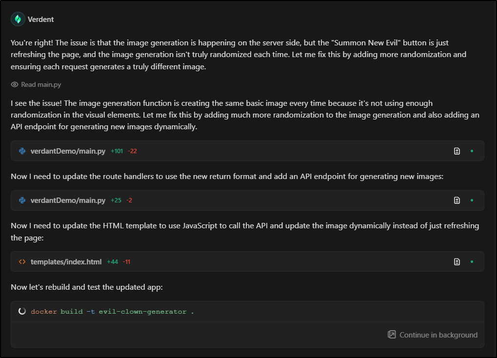Click Python icon on the +101 -22 row
Image resolution: width=497 pixels, height=358 pixels.
click(x=22, y=151)
